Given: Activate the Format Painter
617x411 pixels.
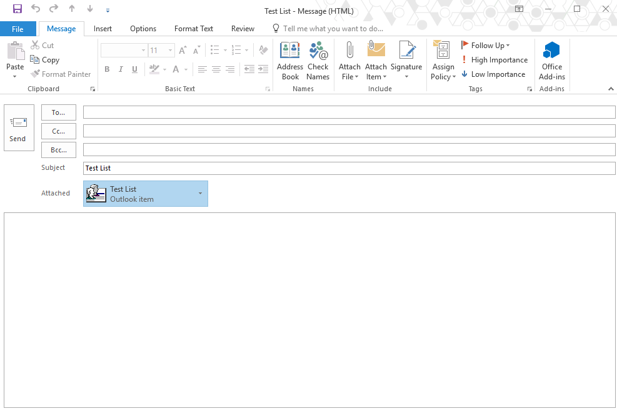Looking at the screenshot, I should pos(61,74).
